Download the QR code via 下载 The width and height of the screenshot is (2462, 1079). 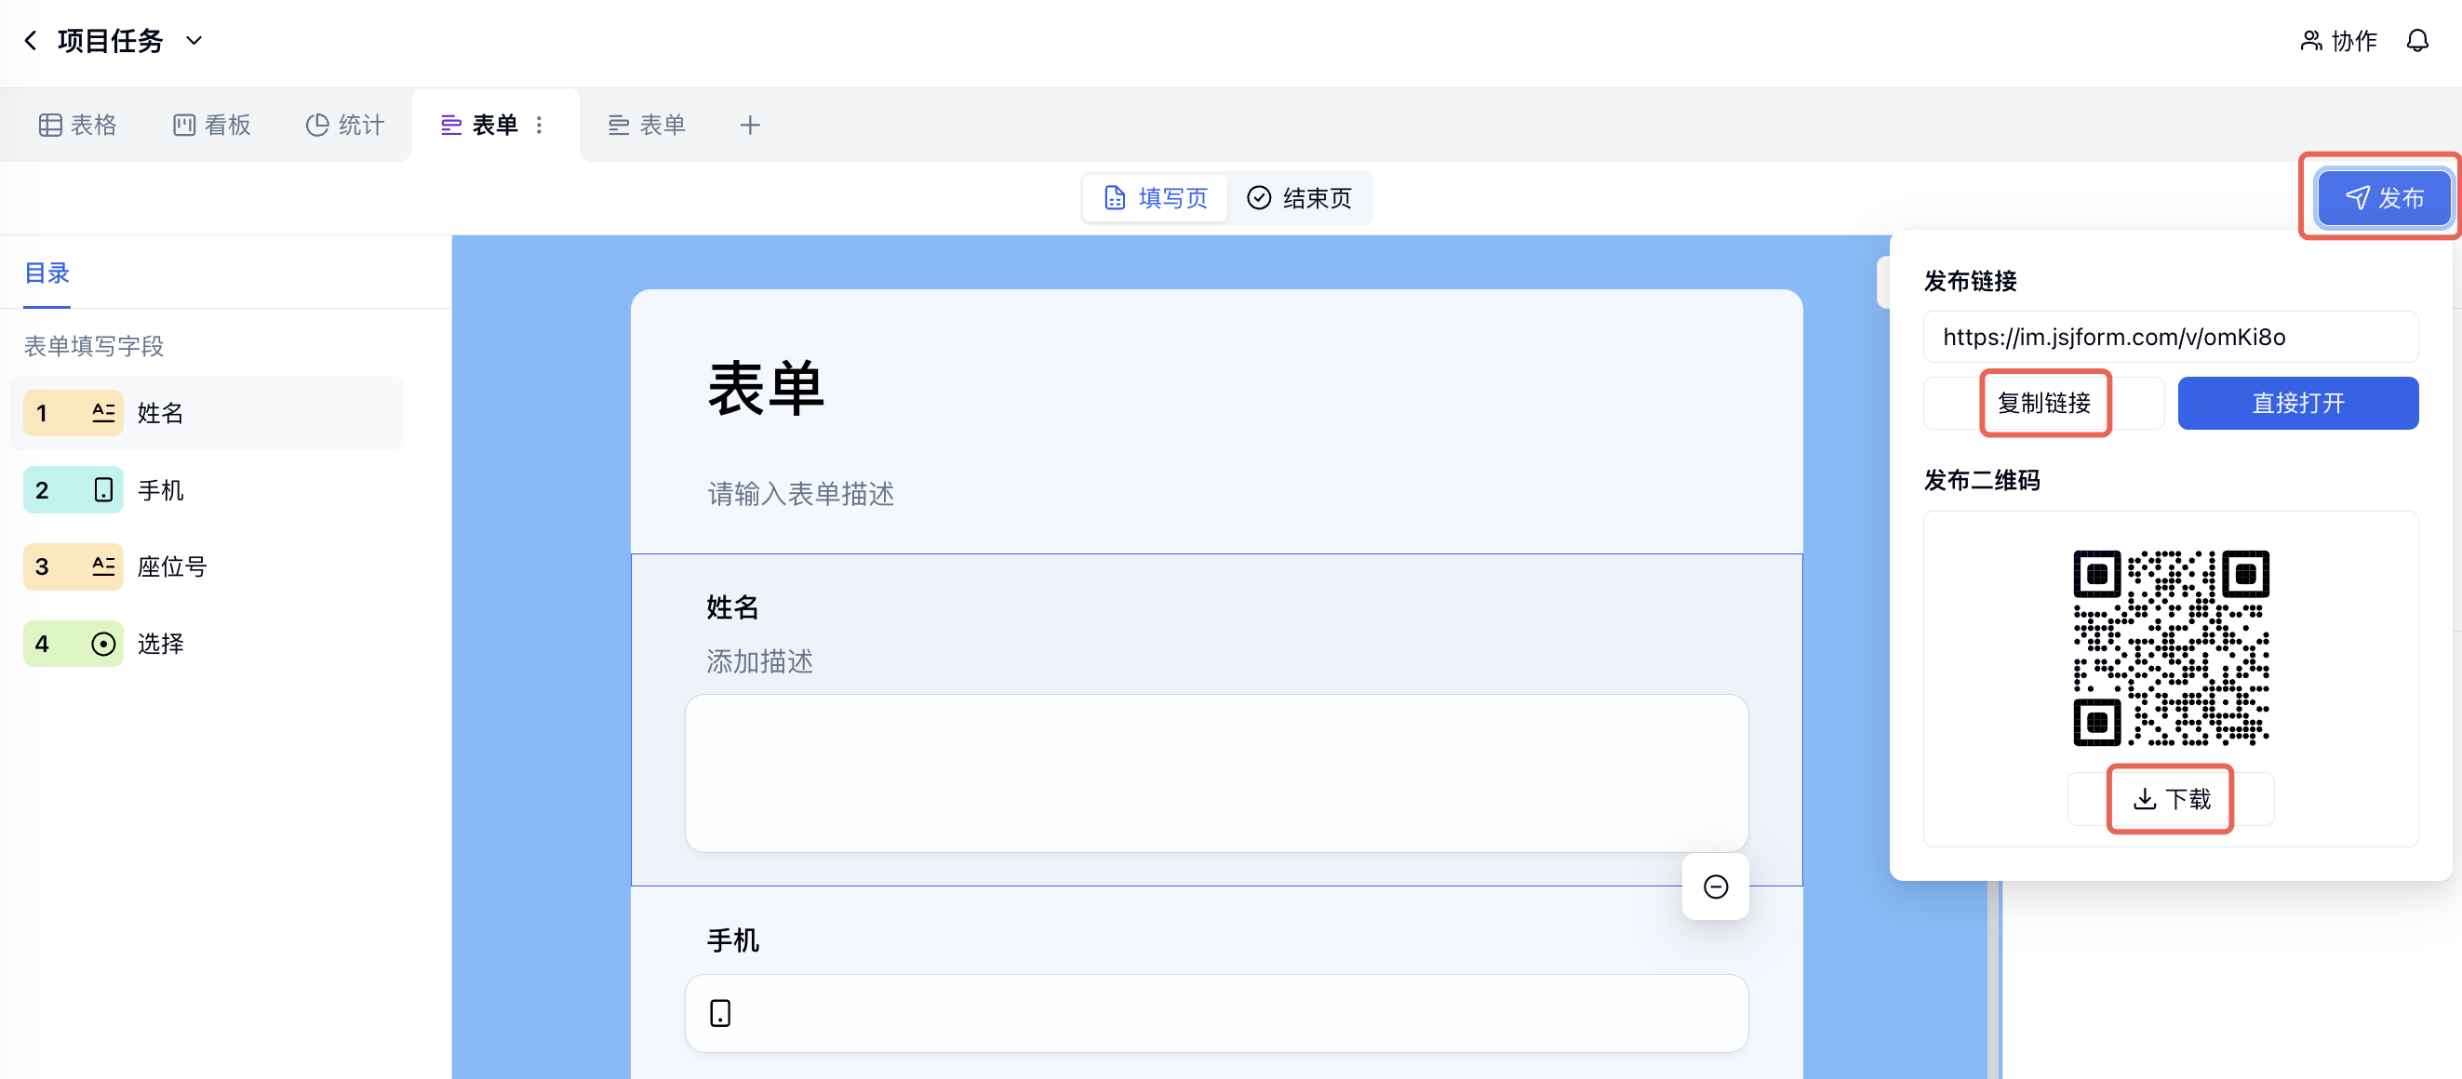pyautogui.click(x=2171, y=799)
